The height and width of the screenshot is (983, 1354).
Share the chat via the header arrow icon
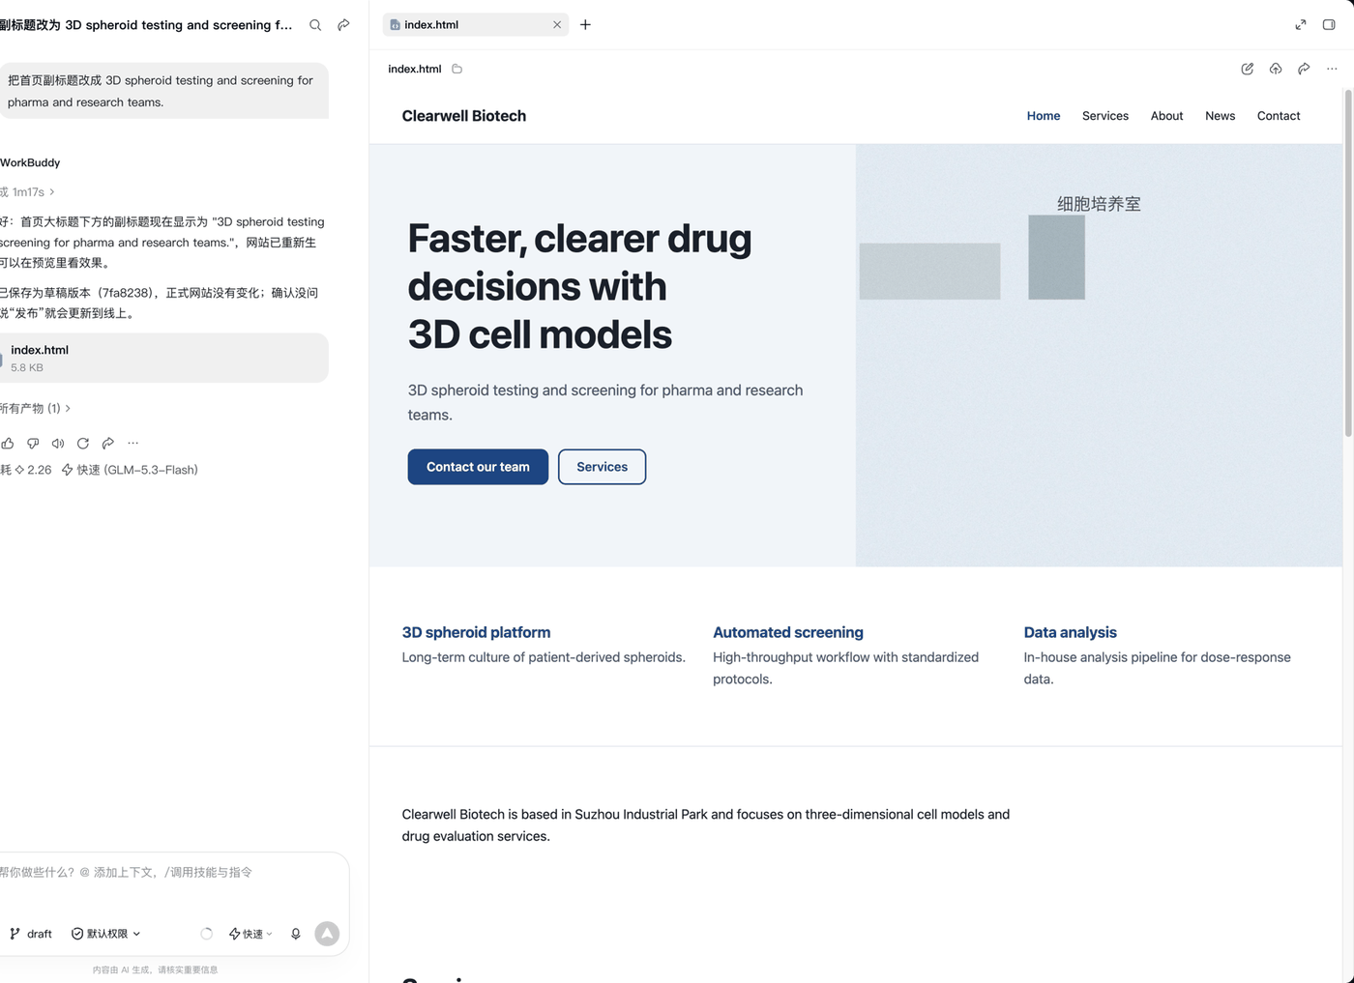coord(343,25)
